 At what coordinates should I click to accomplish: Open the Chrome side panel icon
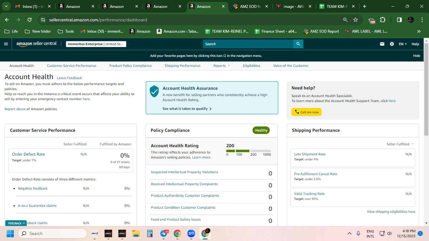tap(399, 20)
